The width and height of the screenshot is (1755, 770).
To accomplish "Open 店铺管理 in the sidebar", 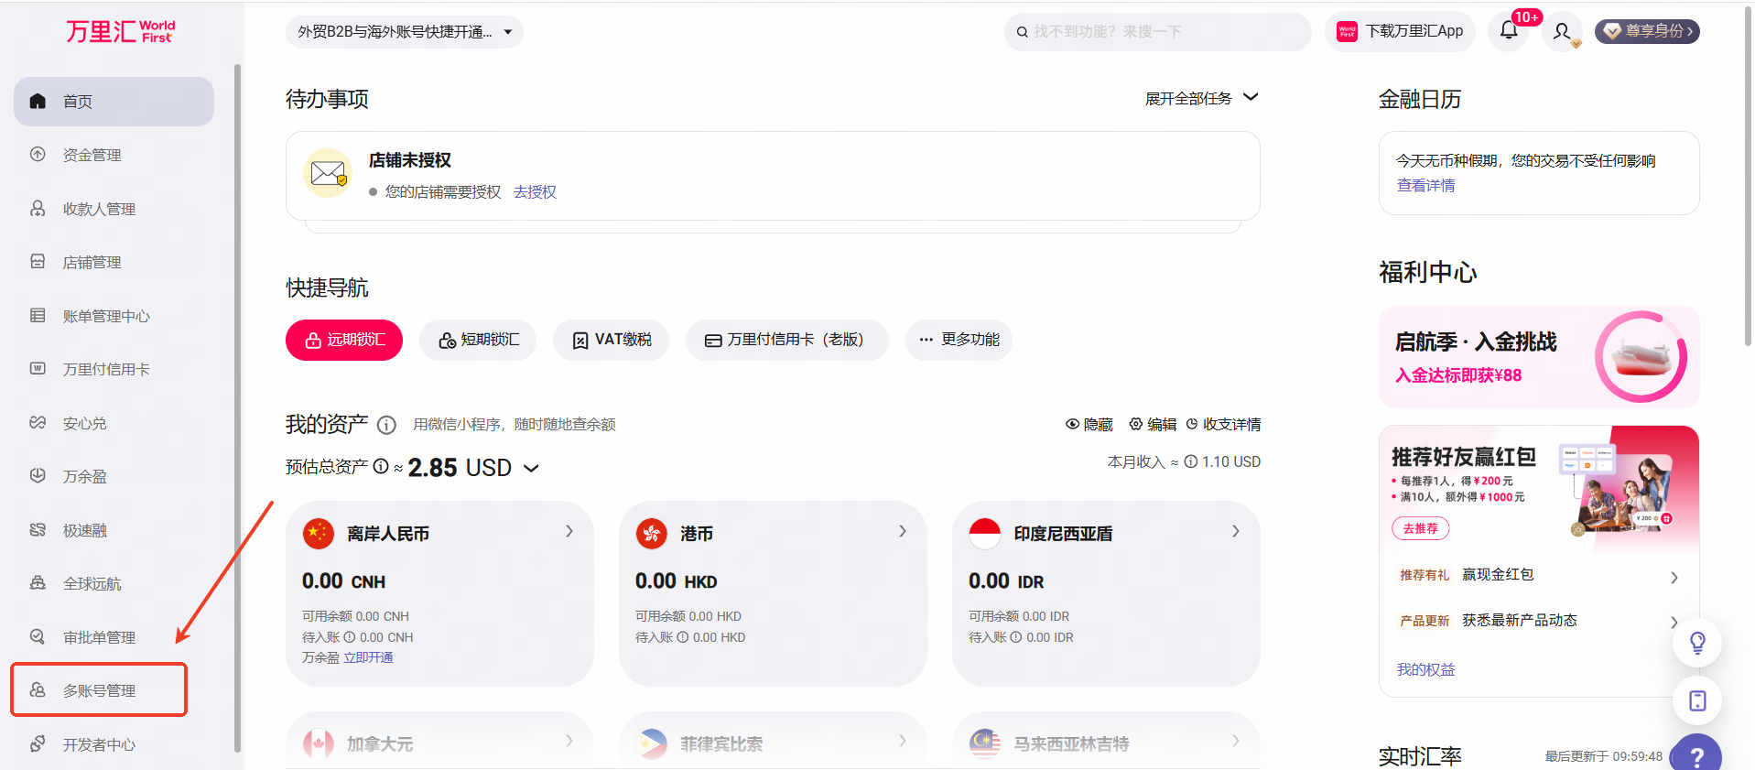I will click(x=92, y=263).
